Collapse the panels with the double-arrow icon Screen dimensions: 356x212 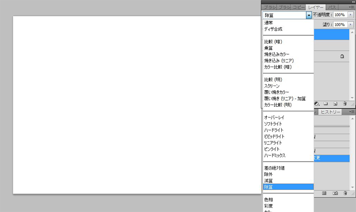pos(353,2)
